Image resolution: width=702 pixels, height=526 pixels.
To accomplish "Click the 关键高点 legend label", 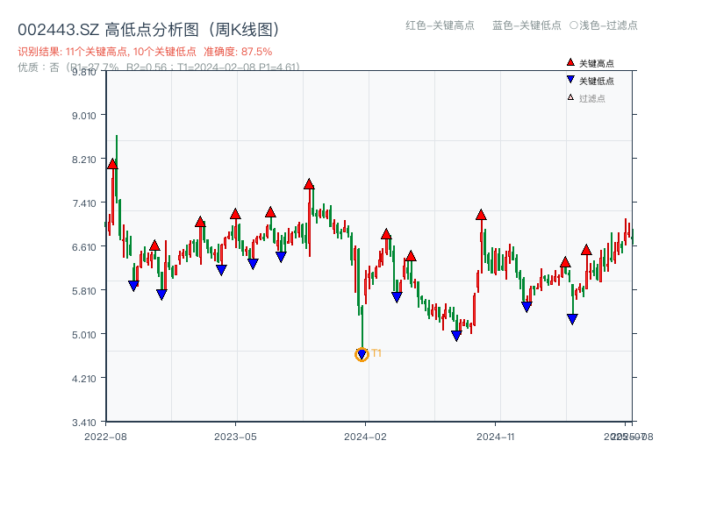I will 597,63.
